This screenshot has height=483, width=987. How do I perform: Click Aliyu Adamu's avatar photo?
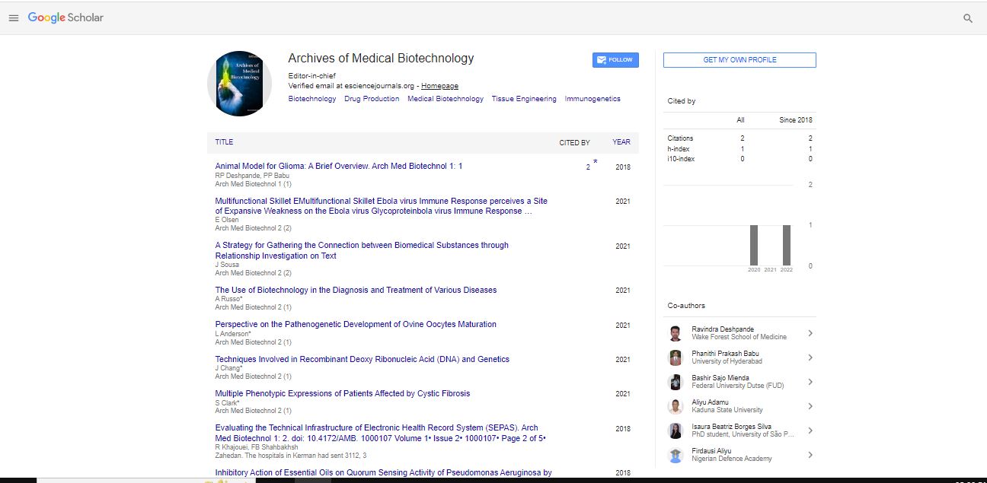676,406
